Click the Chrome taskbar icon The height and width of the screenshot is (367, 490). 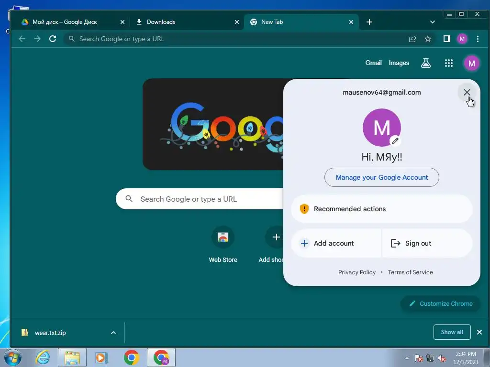[x=131, y=357]
